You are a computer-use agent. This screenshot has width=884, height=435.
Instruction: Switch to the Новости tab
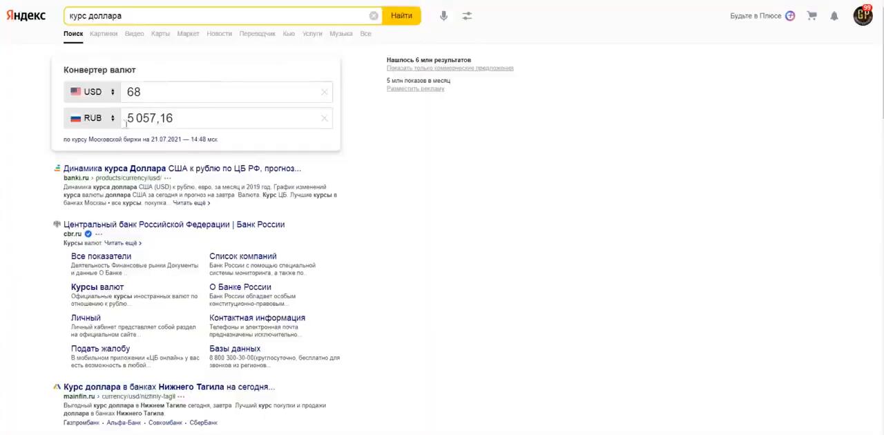219,34
